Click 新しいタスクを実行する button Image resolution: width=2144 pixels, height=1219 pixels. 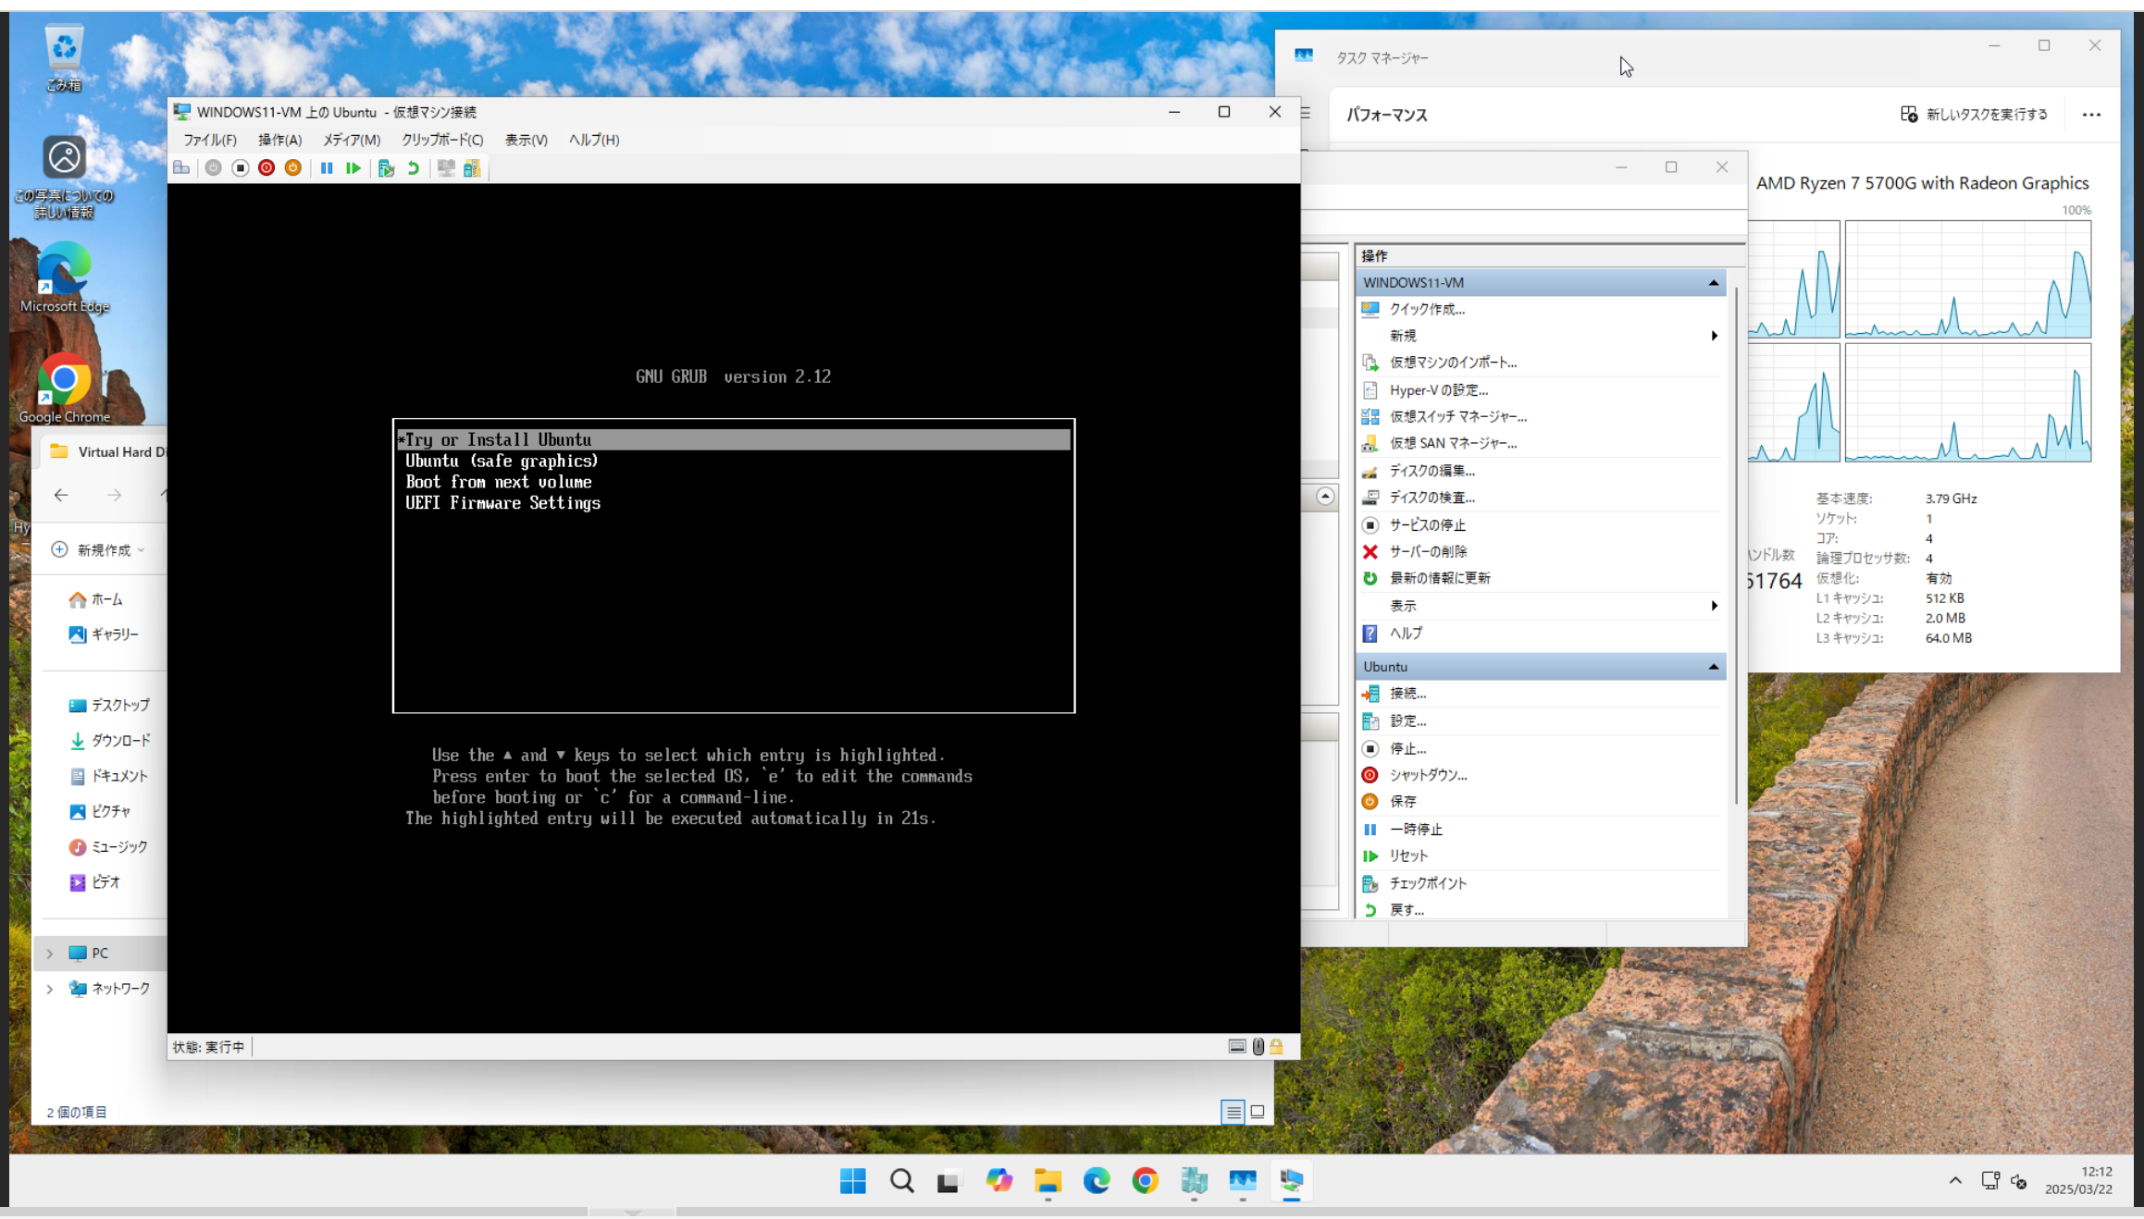coord(1974,115)
